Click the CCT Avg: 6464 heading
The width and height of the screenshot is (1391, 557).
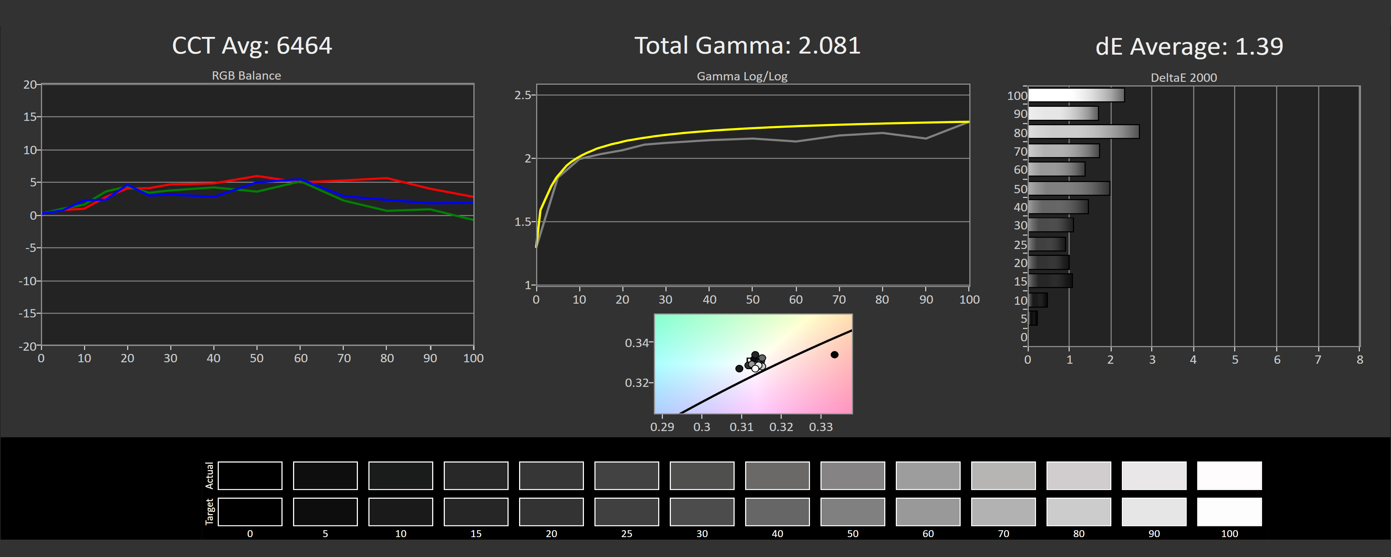[252, 45]
